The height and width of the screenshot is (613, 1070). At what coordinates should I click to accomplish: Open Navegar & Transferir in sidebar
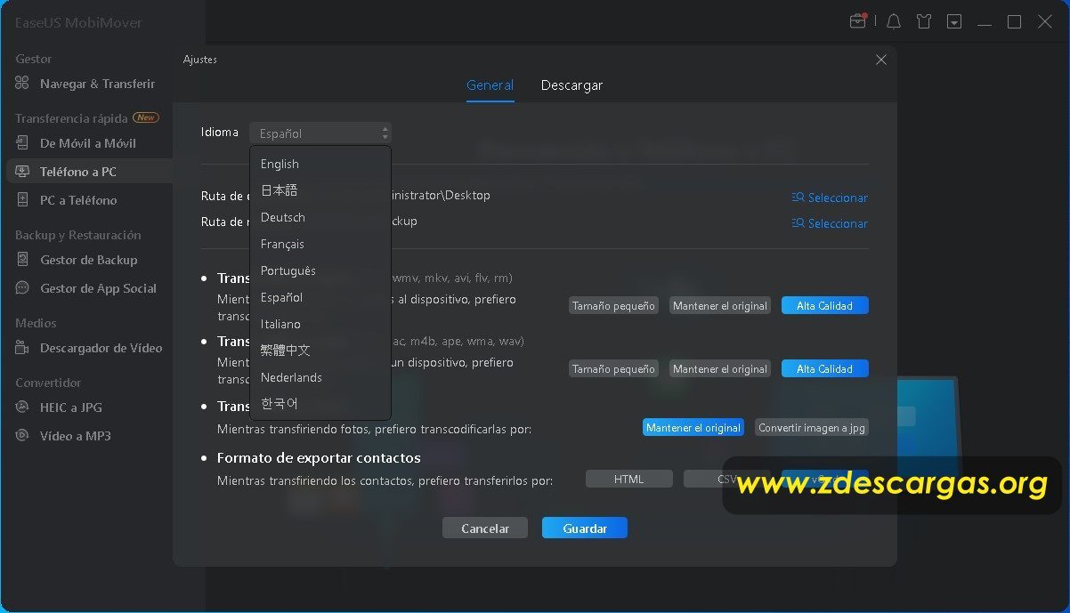tap(86, 84)
